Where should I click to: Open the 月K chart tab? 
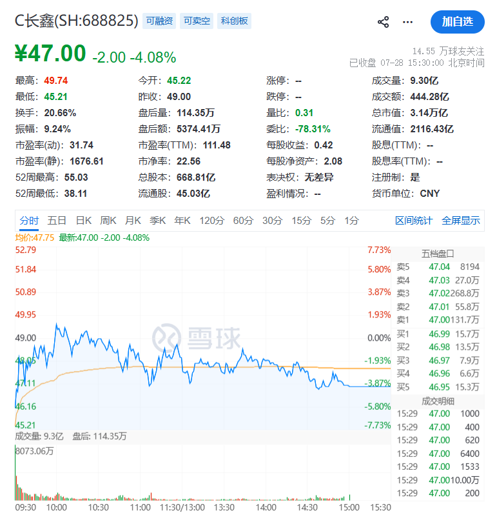133,220
